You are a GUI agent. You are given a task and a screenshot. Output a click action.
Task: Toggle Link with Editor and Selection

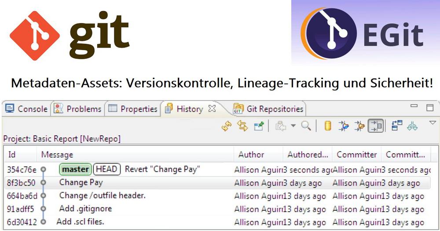[242, 126]
